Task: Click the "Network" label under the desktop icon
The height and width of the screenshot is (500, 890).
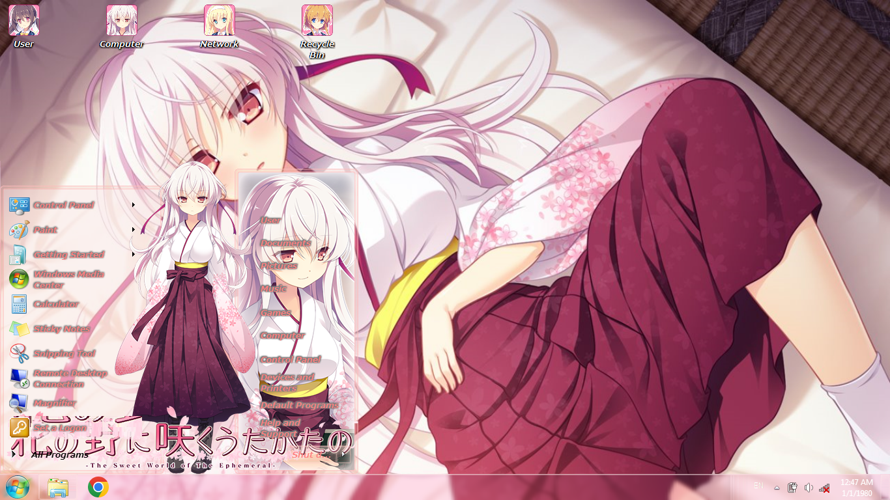Action: coord(220,44)
